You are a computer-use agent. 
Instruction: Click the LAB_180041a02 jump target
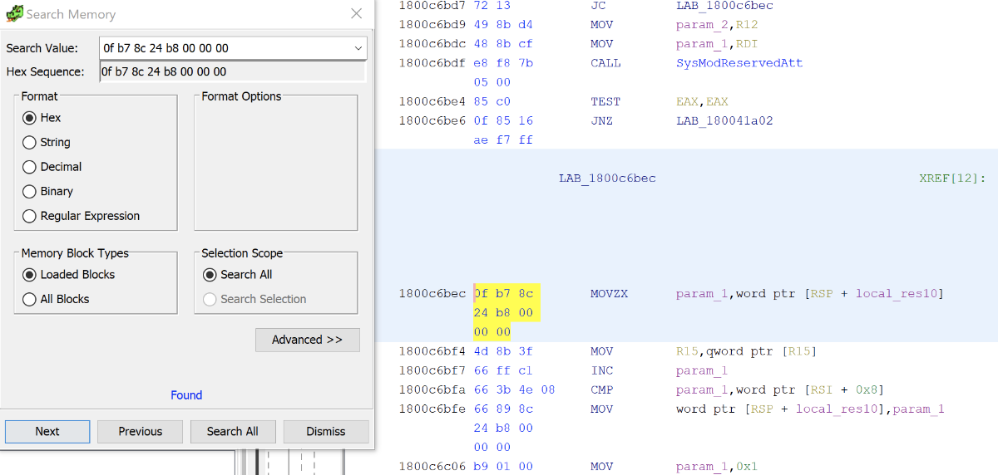(724, 121)
